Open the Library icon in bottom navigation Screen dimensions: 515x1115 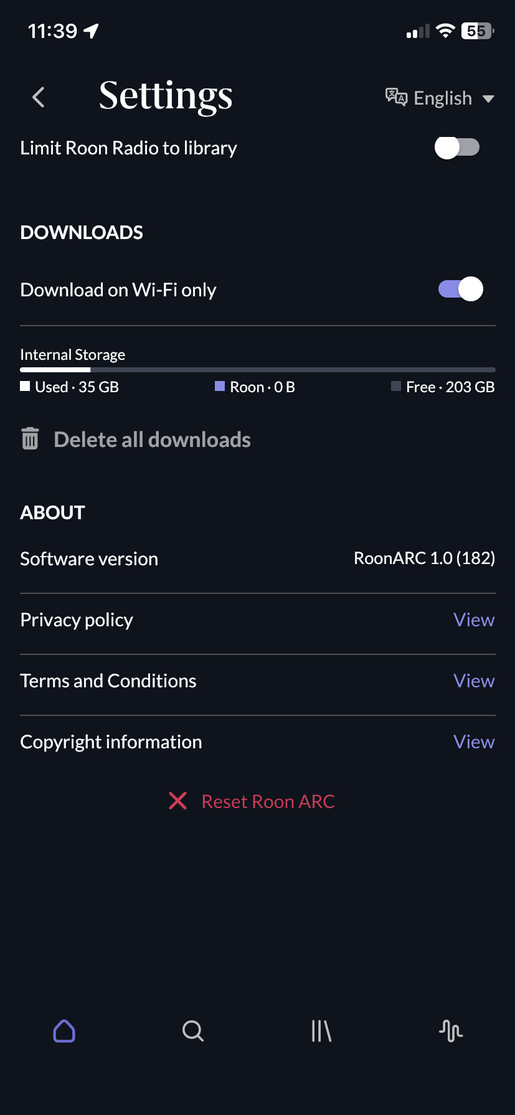tap(321, 1031)
